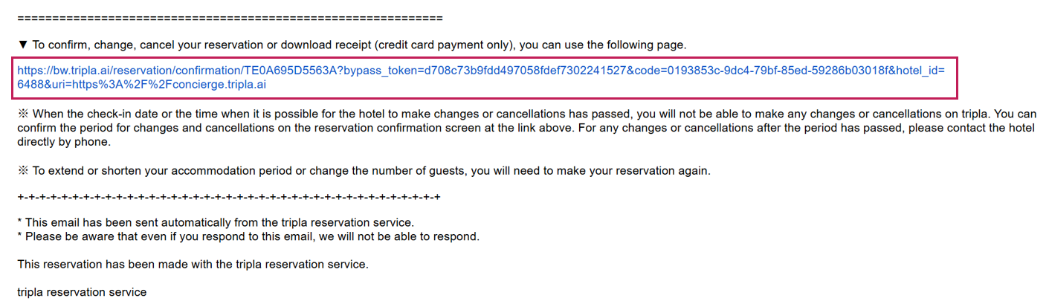The height and width of the screenshot is (304, 1049).
Task: Click "This reservation has been made" sentence
Action: pyautogui.click(x=193, y=264)
